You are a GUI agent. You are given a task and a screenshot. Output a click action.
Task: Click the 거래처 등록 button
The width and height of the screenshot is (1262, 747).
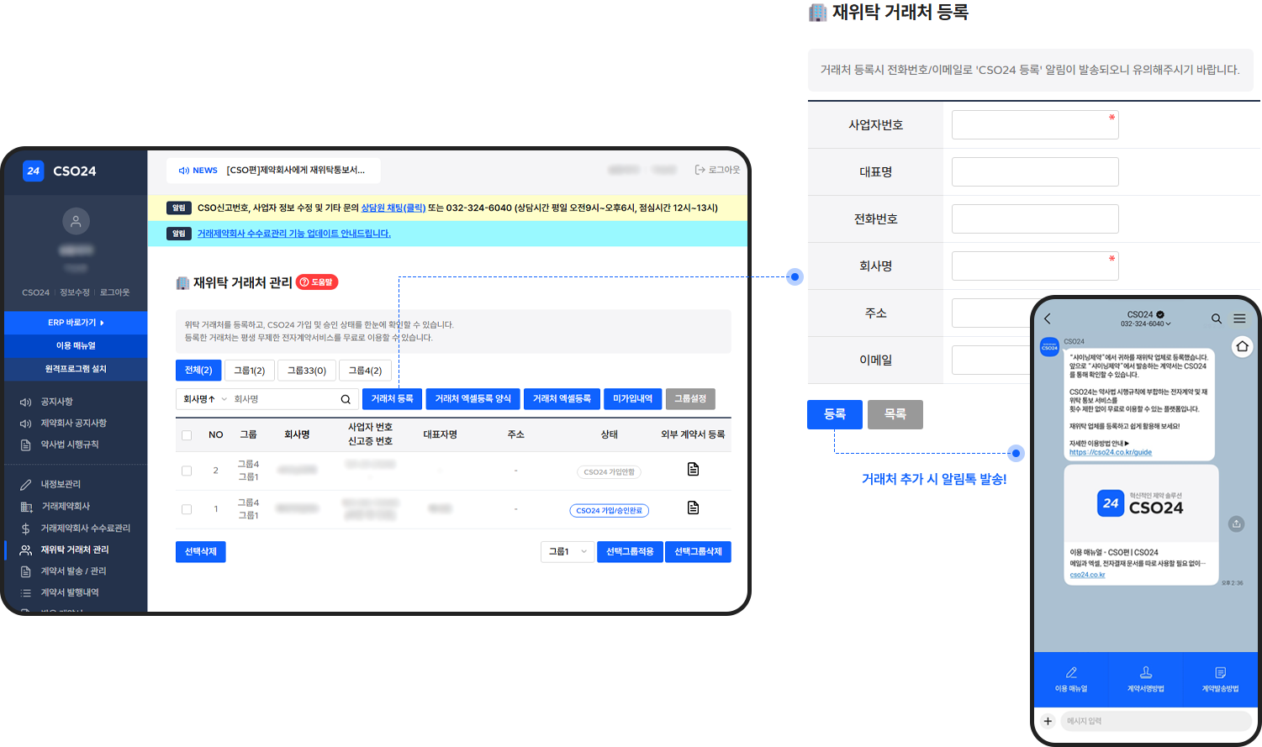point(392,399)
